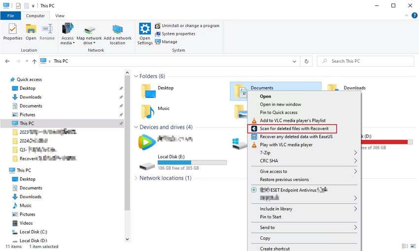Click System properties in ribbon
Viewport: 419px width, 251px height.
pyautogui.click(x=175, y=34)
